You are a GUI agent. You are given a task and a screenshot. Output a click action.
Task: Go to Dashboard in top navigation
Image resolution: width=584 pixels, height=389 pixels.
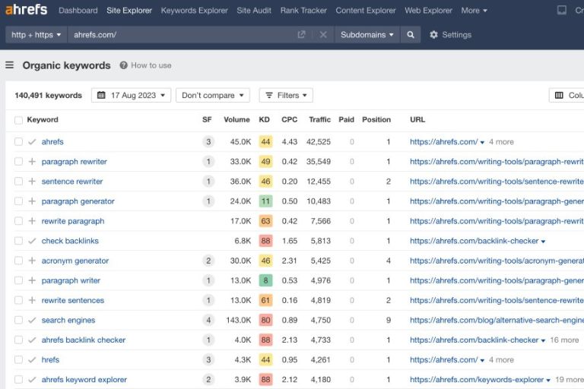(x=78, y=11)
